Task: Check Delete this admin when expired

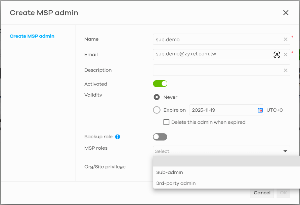Action: [166, 122]
